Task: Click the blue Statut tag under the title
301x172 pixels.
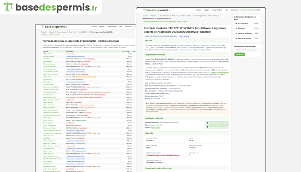Action: click(x=184, y=36)
